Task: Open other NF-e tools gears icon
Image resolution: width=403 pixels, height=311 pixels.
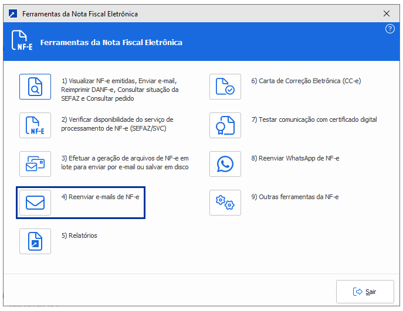Action: pyautogui.click(x=225, y=203)
